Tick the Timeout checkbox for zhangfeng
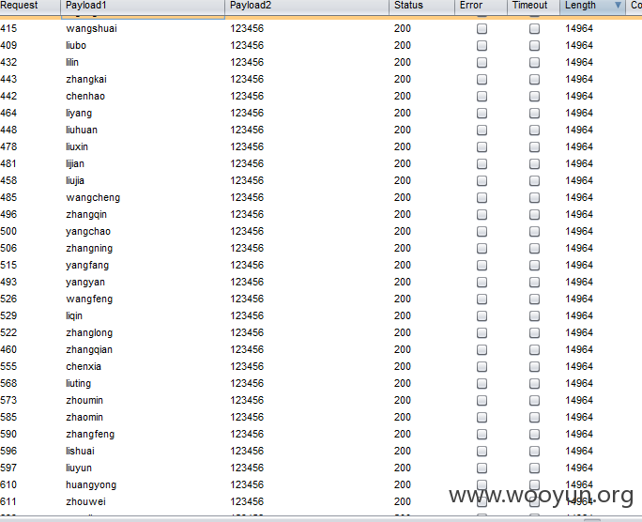642x522 pixels. [x=534, y=434]
